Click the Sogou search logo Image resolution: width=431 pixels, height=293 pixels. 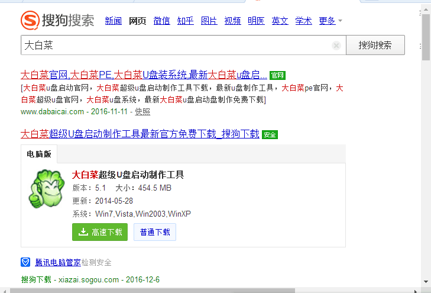pos(57,20)
